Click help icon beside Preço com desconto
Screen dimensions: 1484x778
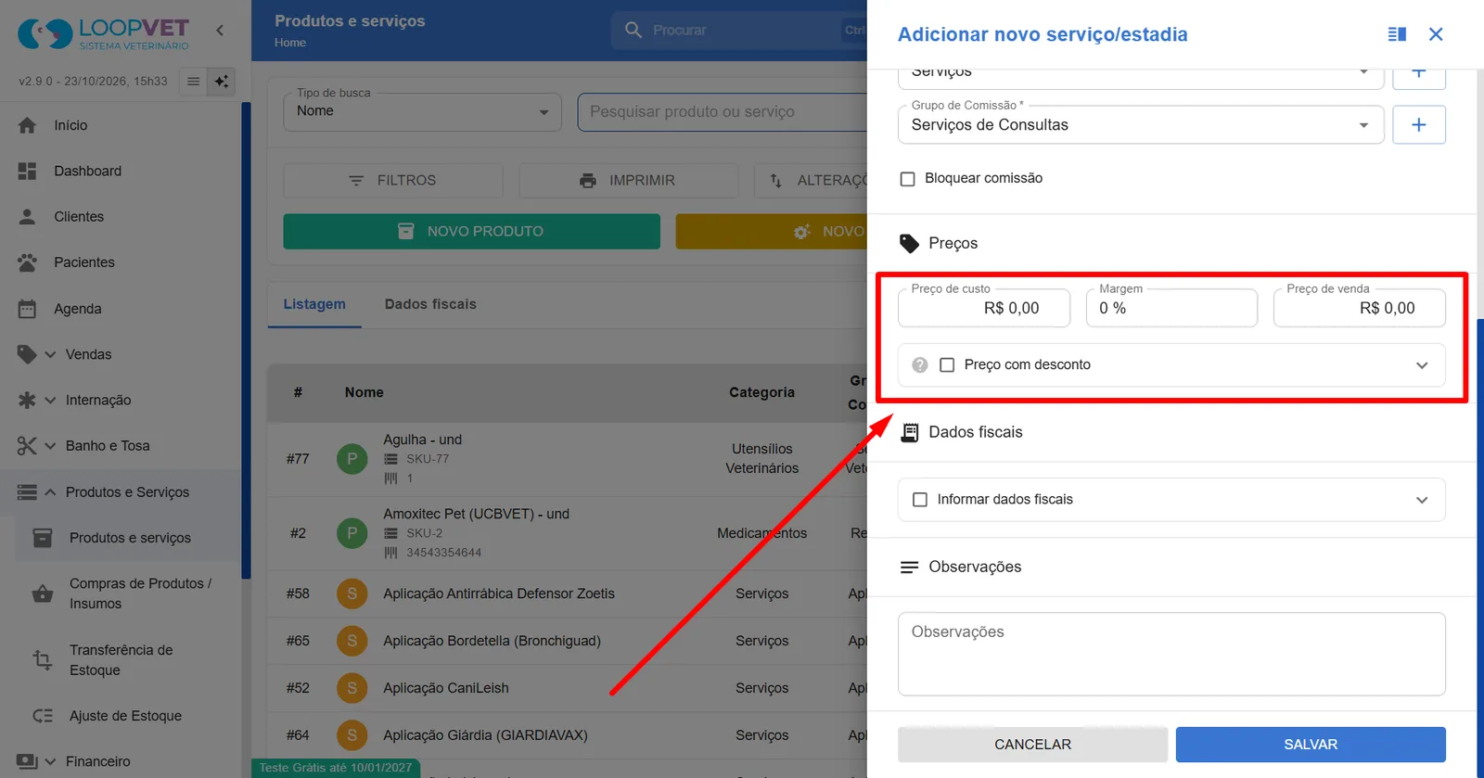(919, 365)
